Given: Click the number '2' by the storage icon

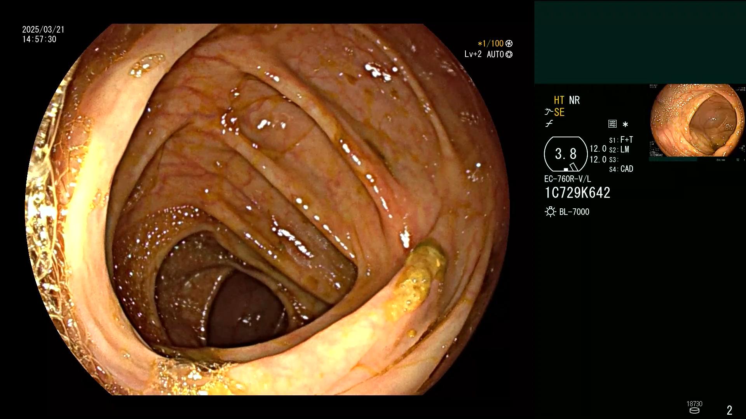Looking at the screenshot, I should (x=729, y=410).
